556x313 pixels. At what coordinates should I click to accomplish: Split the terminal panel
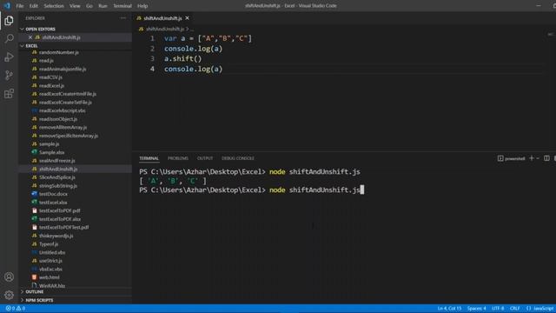[546, 158]
